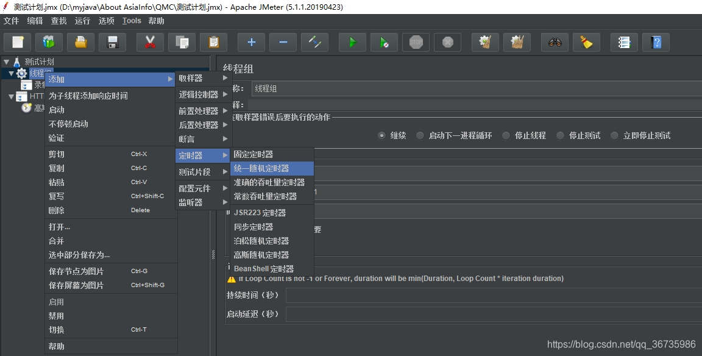Screen dimensions: 702x356
Task: Click 选中部分保存为... context entry
Action: point(110,255)
